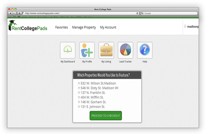The height and width of the screenshot is (134, 206).
Task: Check the 404 W. Mifflin St. box
Action: click(79, 97)
